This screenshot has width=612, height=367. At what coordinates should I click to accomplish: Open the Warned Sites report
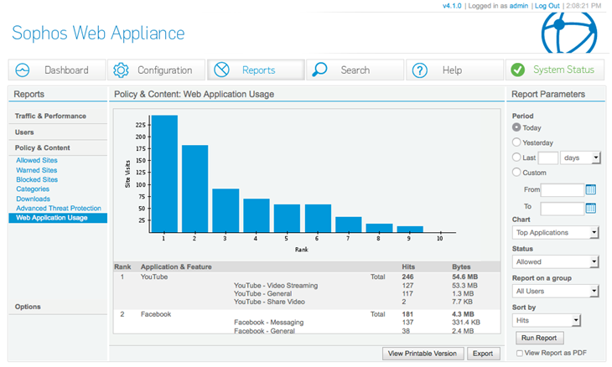click(37, 170)
